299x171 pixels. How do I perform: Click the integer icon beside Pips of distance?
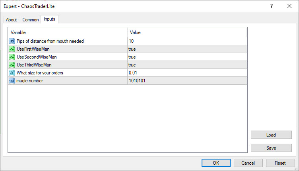pos(12,41)
